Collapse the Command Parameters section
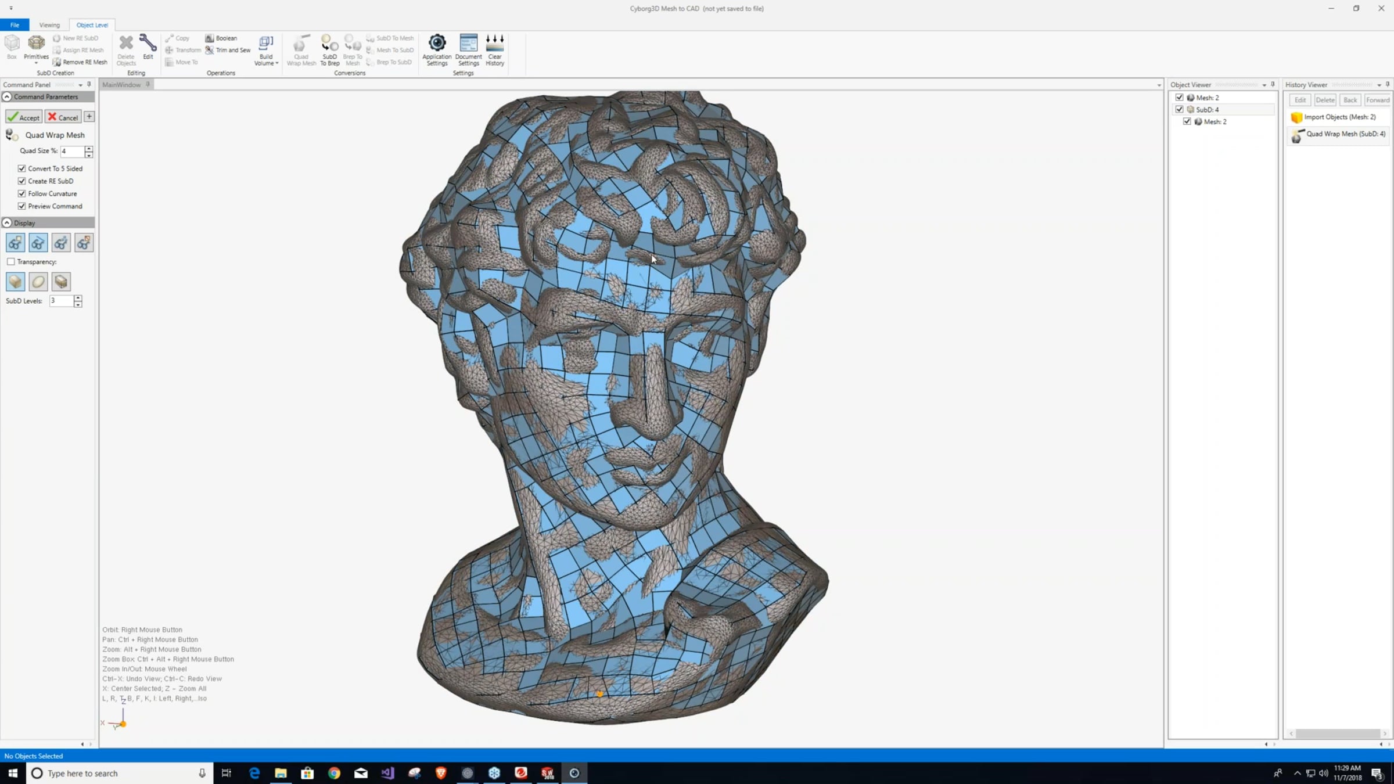 [x=8, y=97]
